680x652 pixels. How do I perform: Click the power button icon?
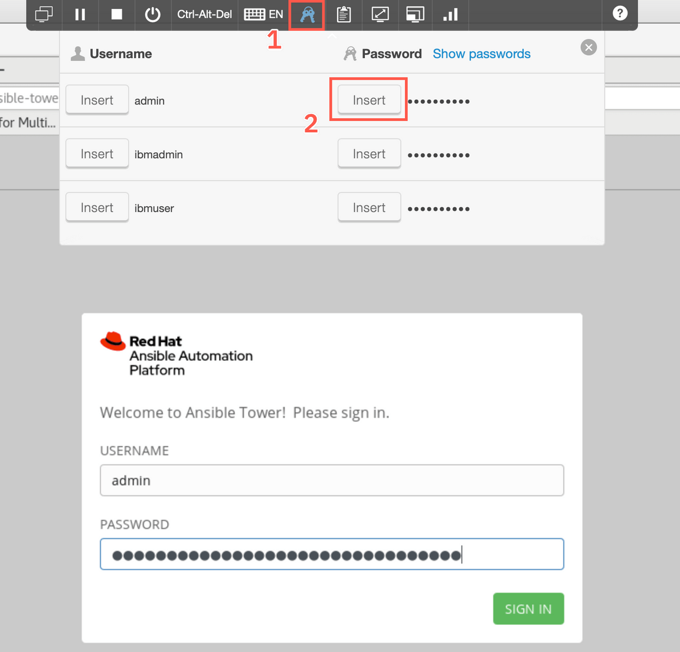pyautogui.click(x=153, y=14)
